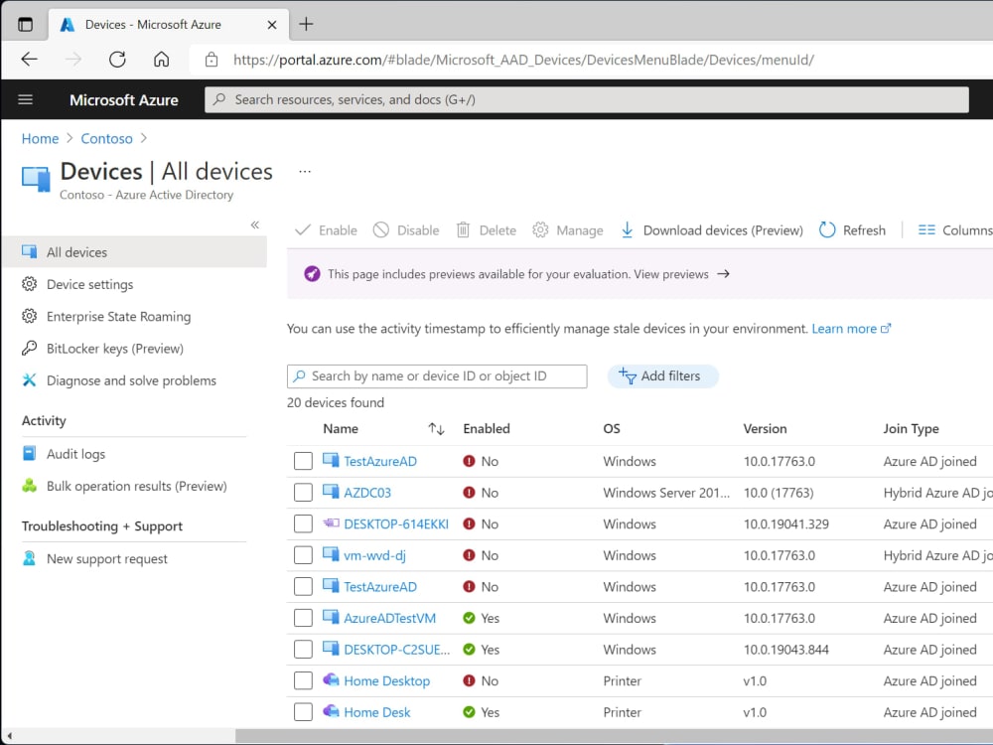The width and height of the screenshot is (993, 745).
Task: Open Enterprise State Roaming settings
Action: click(x=119, y=316)
